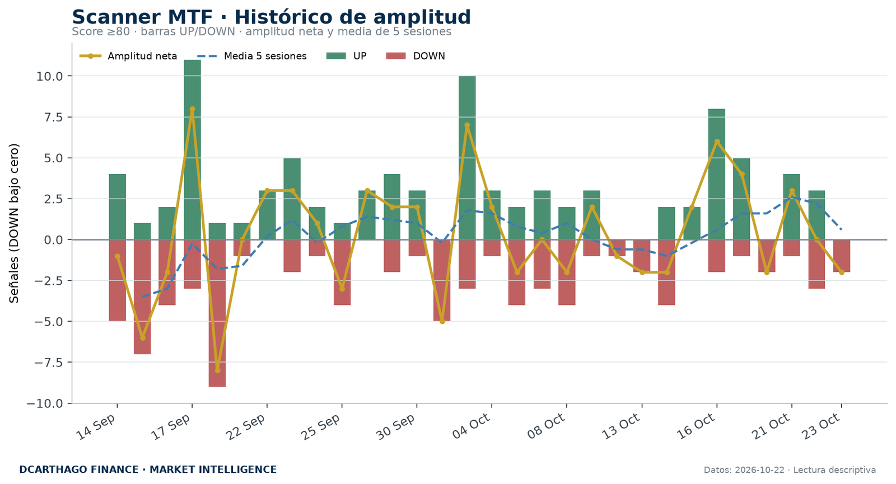Viewport: 896px width, 484px height.
Task: Click the '16 Oct' x-axis date label
Action: (697, 427)
